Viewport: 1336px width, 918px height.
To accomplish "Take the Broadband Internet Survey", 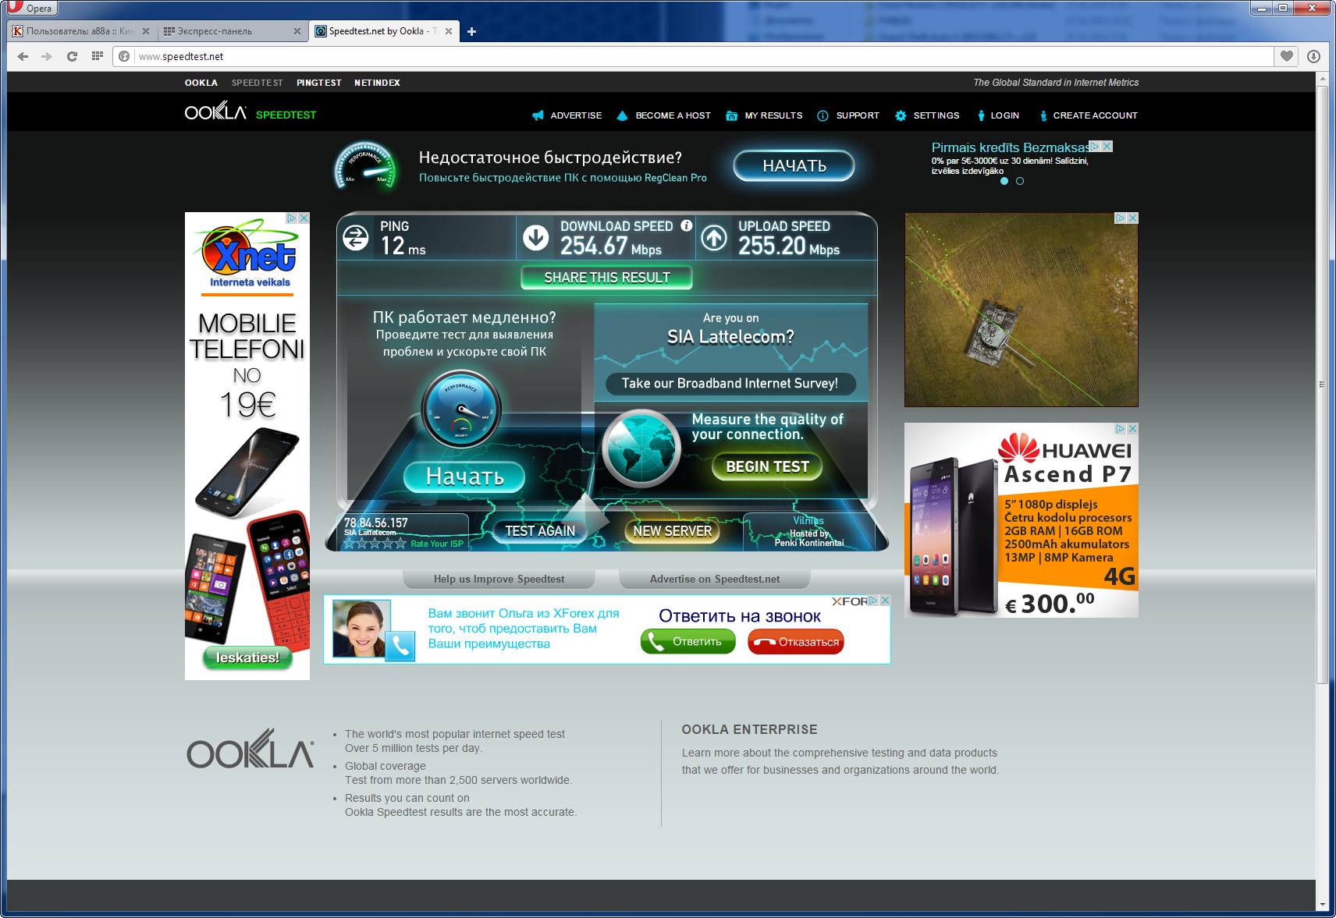I will tap(730, 384).
